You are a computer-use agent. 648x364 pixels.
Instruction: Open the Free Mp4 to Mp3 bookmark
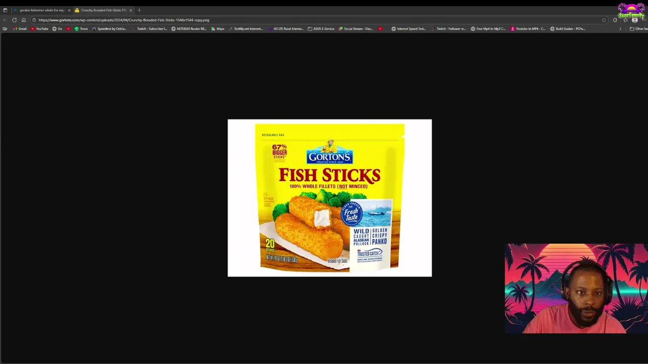488,29
